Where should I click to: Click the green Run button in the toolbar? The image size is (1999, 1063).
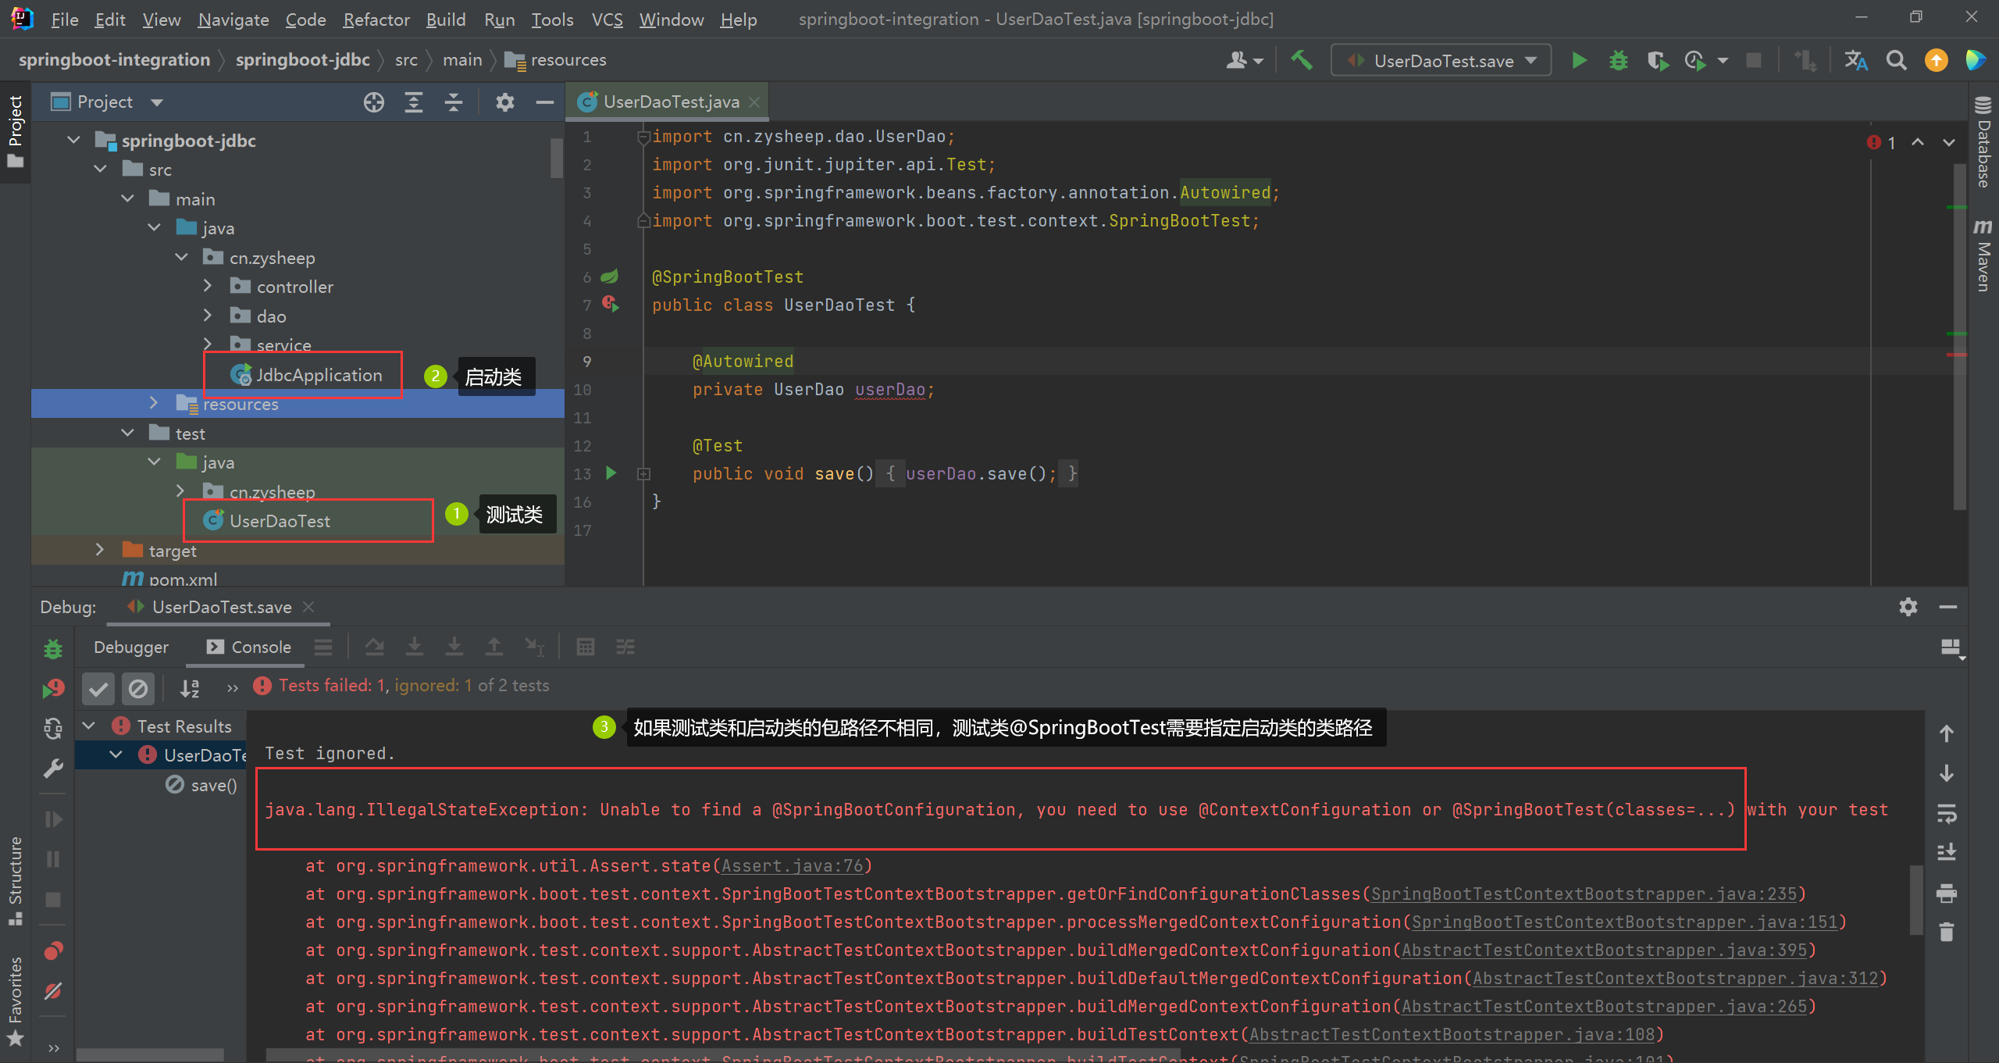1579,60
